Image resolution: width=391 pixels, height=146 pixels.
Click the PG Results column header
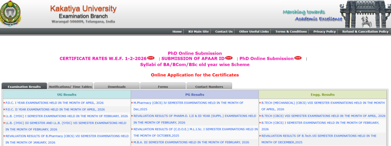tap(195, 95)
